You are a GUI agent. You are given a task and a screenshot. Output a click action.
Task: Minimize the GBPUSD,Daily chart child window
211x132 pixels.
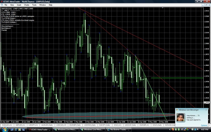point(203,5)
